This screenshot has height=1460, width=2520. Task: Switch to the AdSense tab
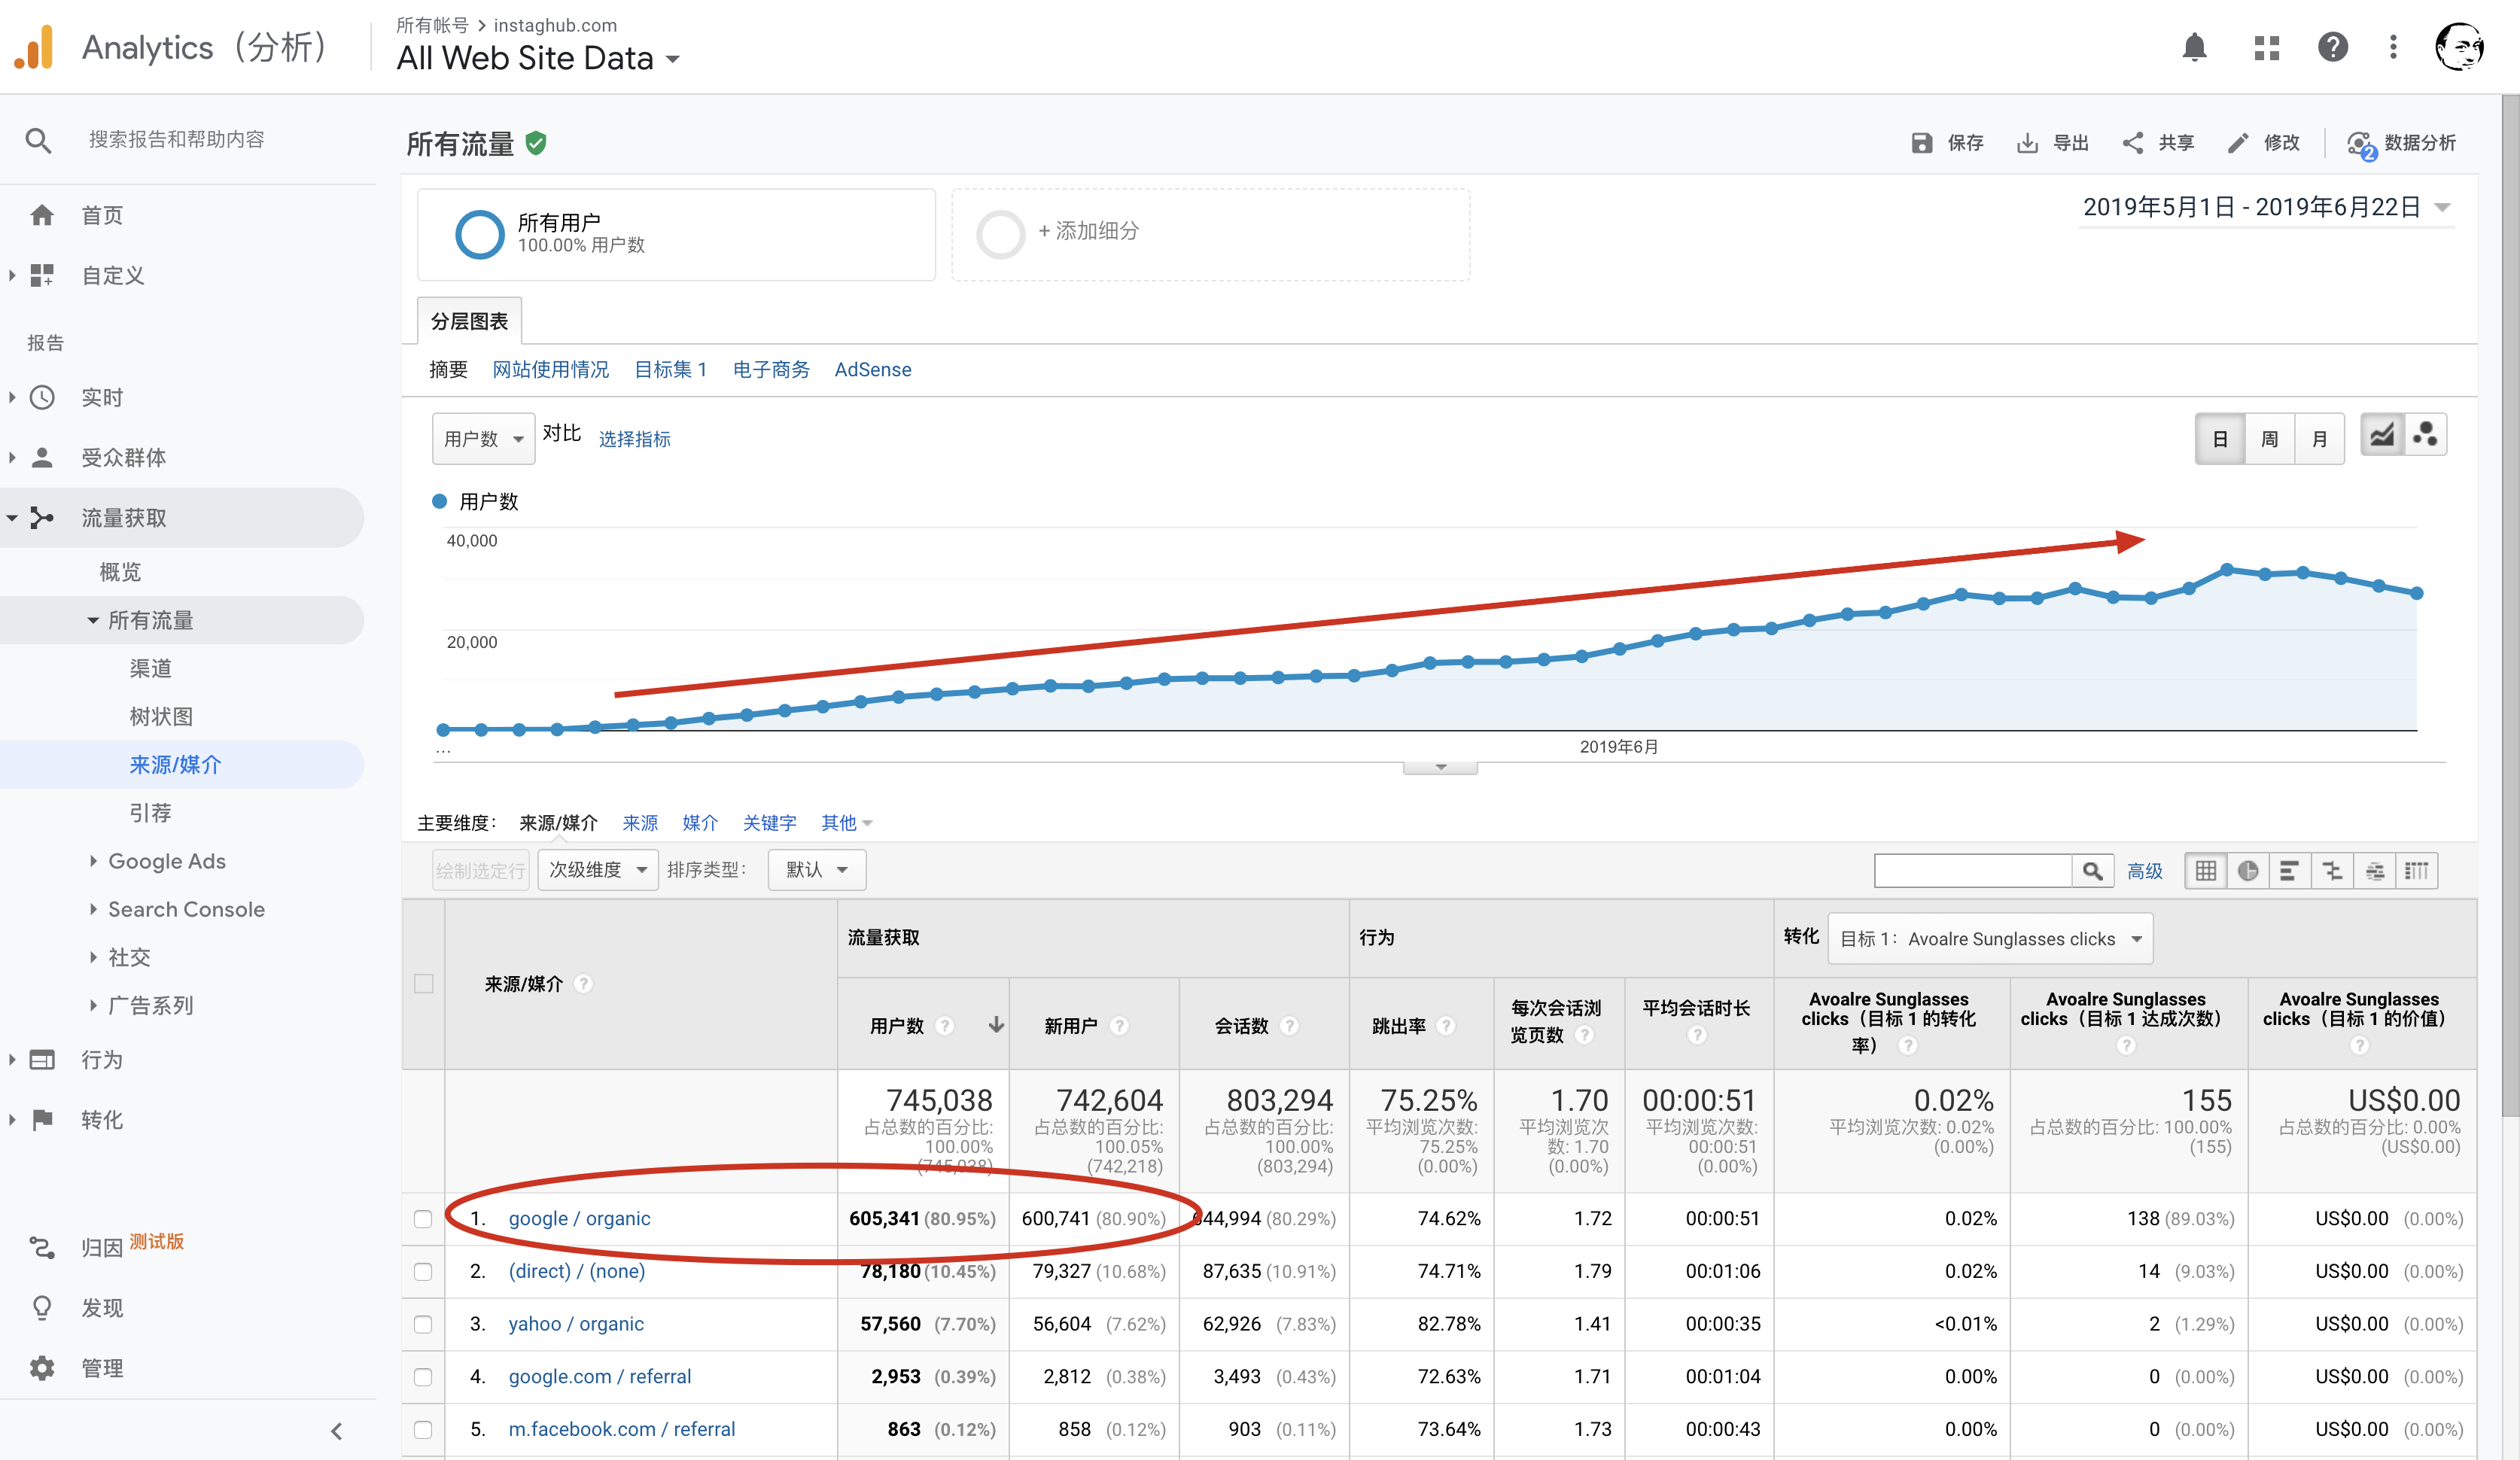[x=872, y=369]
